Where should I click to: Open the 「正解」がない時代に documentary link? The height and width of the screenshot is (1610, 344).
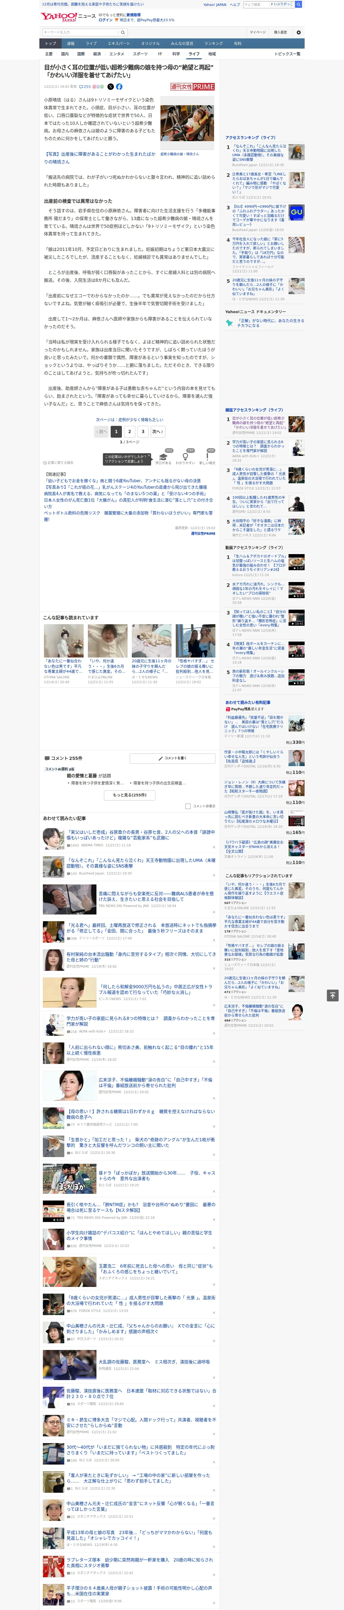(x=271, y=323)
